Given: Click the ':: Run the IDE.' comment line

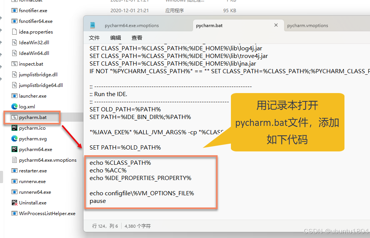Looking at the screenshot, I should (x=108, y=94).
